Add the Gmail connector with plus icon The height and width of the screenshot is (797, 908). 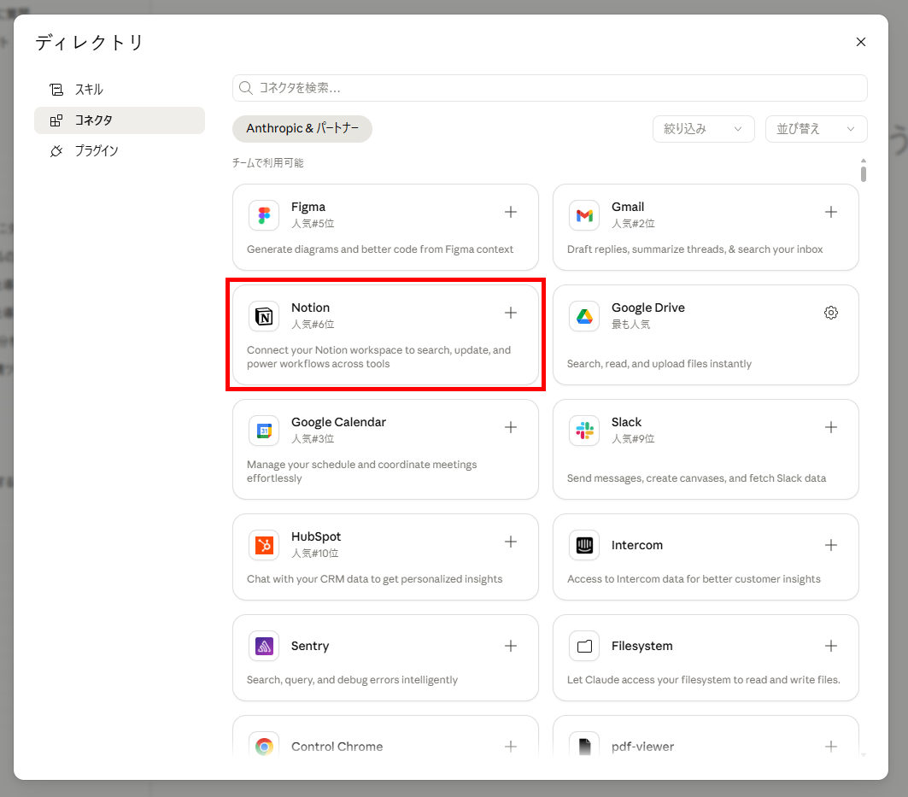click(830, 212)
